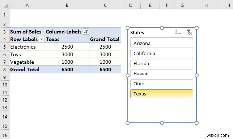Click the Toys row label
Viewport: 233px width, 139px height.
(27, 54)
